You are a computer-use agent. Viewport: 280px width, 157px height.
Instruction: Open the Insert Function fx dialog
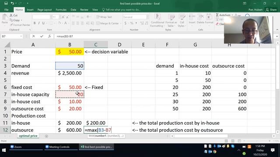[49, 36]
